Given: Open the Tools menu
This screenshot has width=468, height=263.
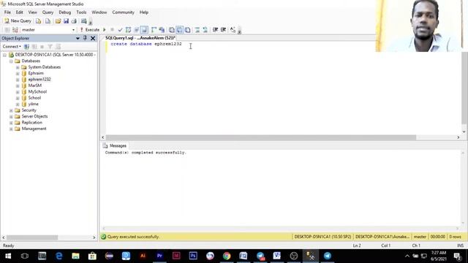Looking at the screenshot, I should (81, 12).
